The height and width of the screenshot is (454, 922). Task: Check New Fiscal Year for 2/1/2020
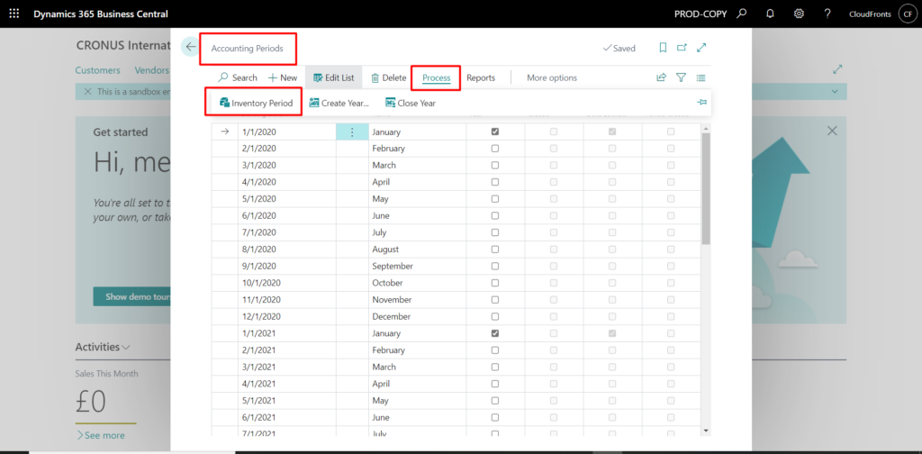click(494, 149)
